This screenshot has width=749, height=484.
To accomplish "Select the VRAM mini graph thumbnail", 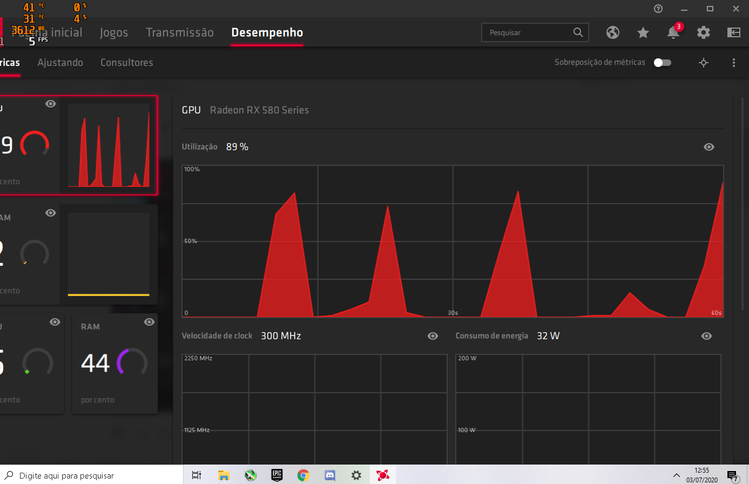I will tap(109, 254).
